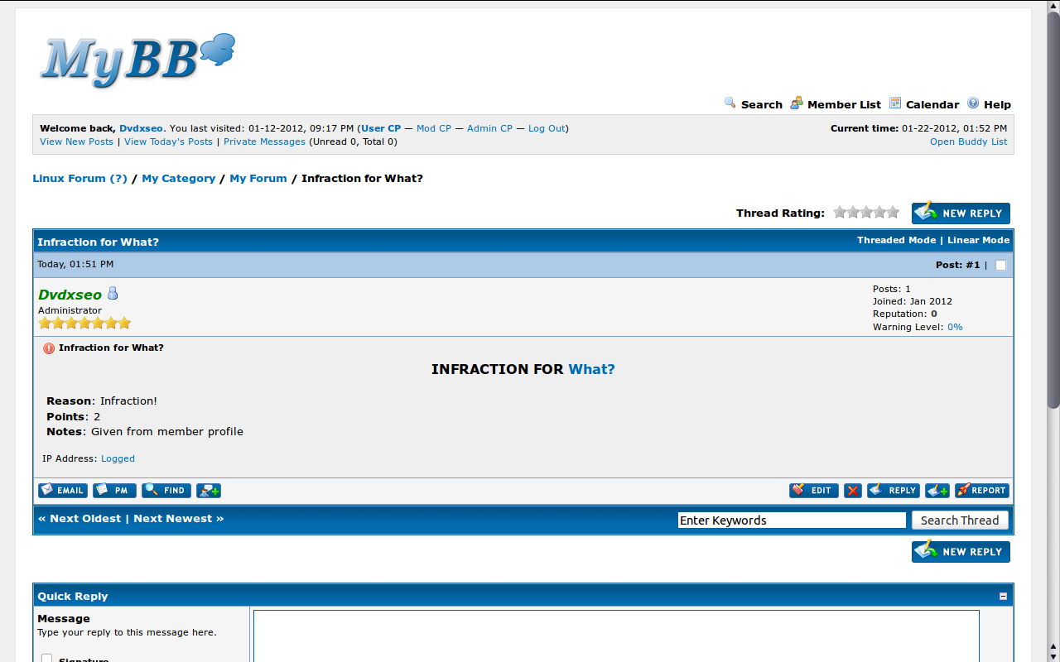Open the green Dvdxseo author profile link

[70, 295]
